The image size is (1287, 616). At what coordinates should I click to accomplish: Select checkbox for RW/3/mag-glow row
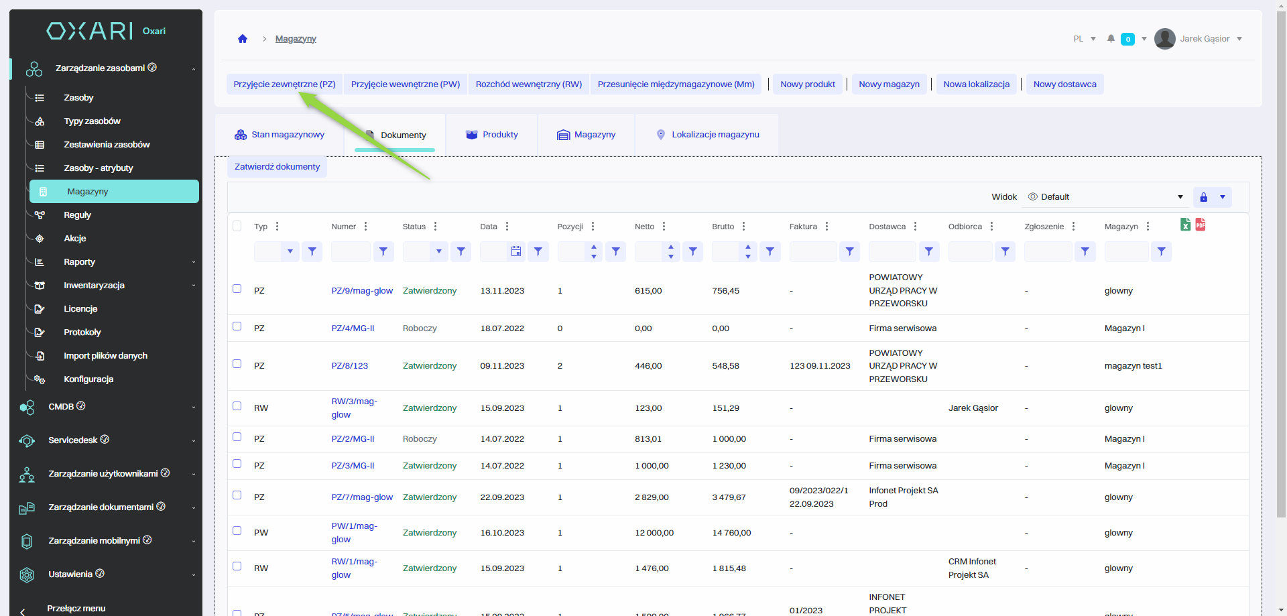click(x=237, y=406)
